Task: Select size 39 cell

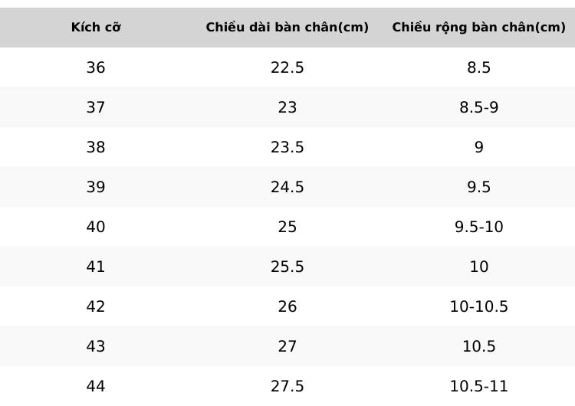Action: click(96, 187)
